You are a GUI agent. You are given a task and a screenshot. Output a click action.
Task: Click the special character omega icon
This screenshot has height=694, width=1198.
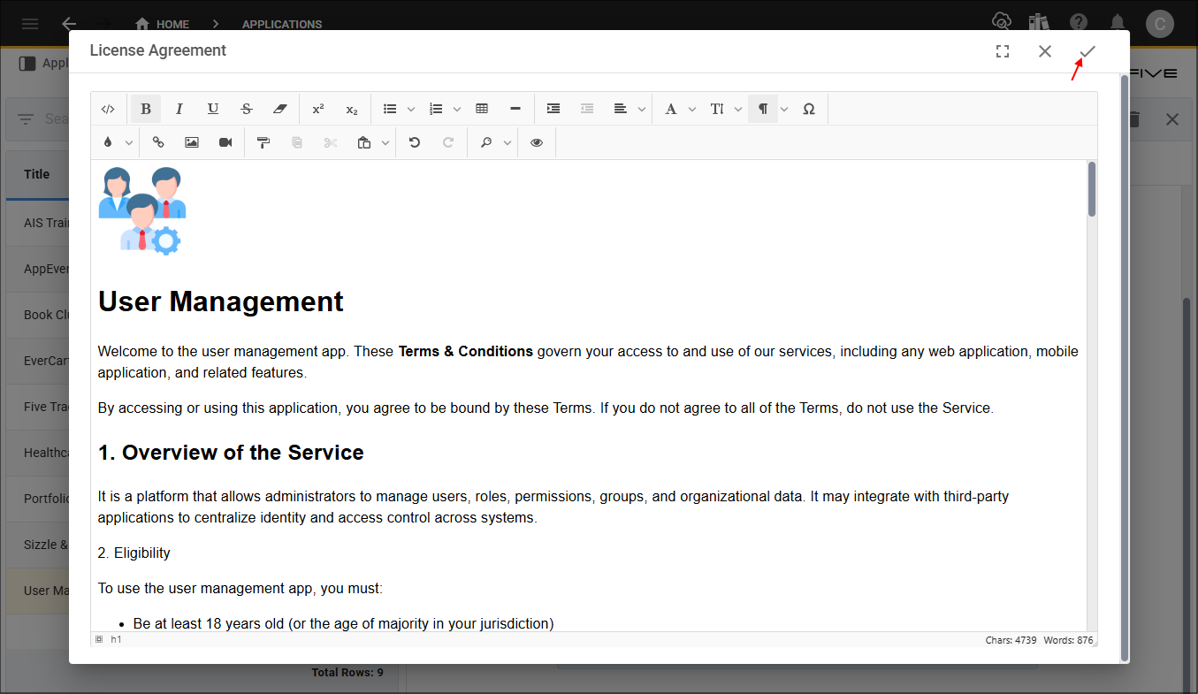click(x=809, y=109)
